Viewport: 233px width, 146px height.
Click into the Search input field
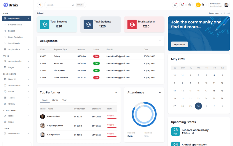point(58,5)
